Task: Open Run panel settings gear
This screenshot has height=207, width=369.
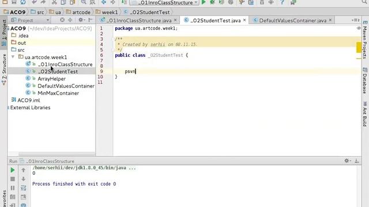Action: [x=347, y=161]
